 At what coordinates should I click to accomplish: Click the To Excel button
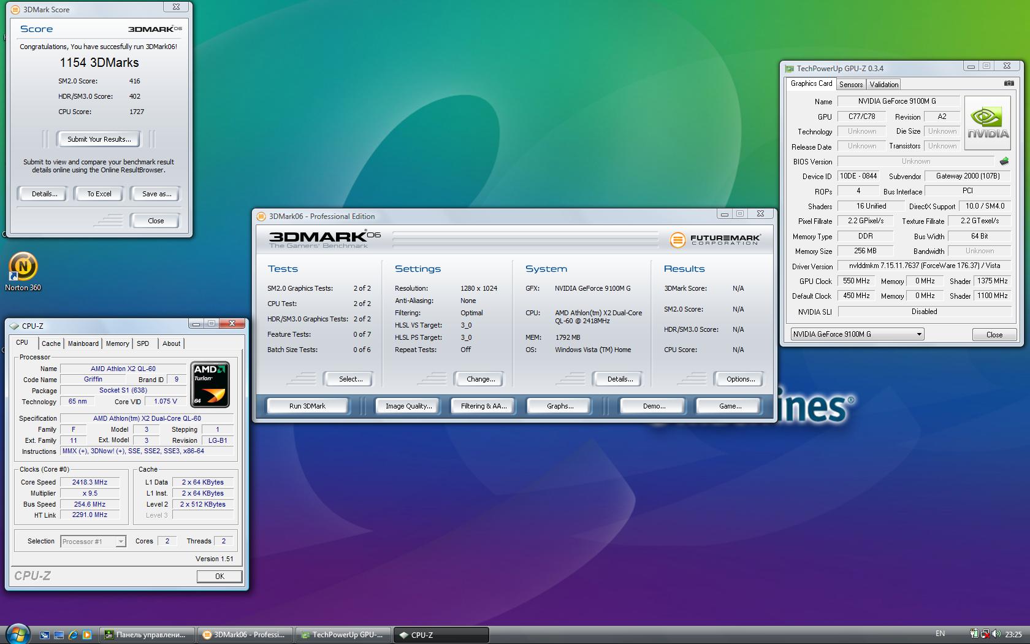[99, 194]
